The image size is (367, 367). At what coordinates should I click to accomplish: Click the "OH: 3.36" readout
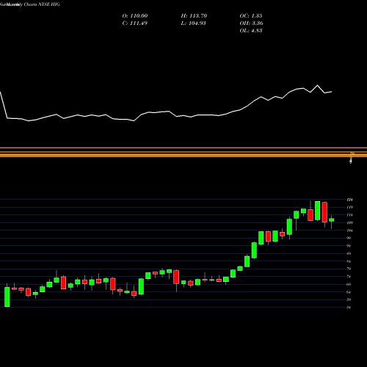click(252, 23)
